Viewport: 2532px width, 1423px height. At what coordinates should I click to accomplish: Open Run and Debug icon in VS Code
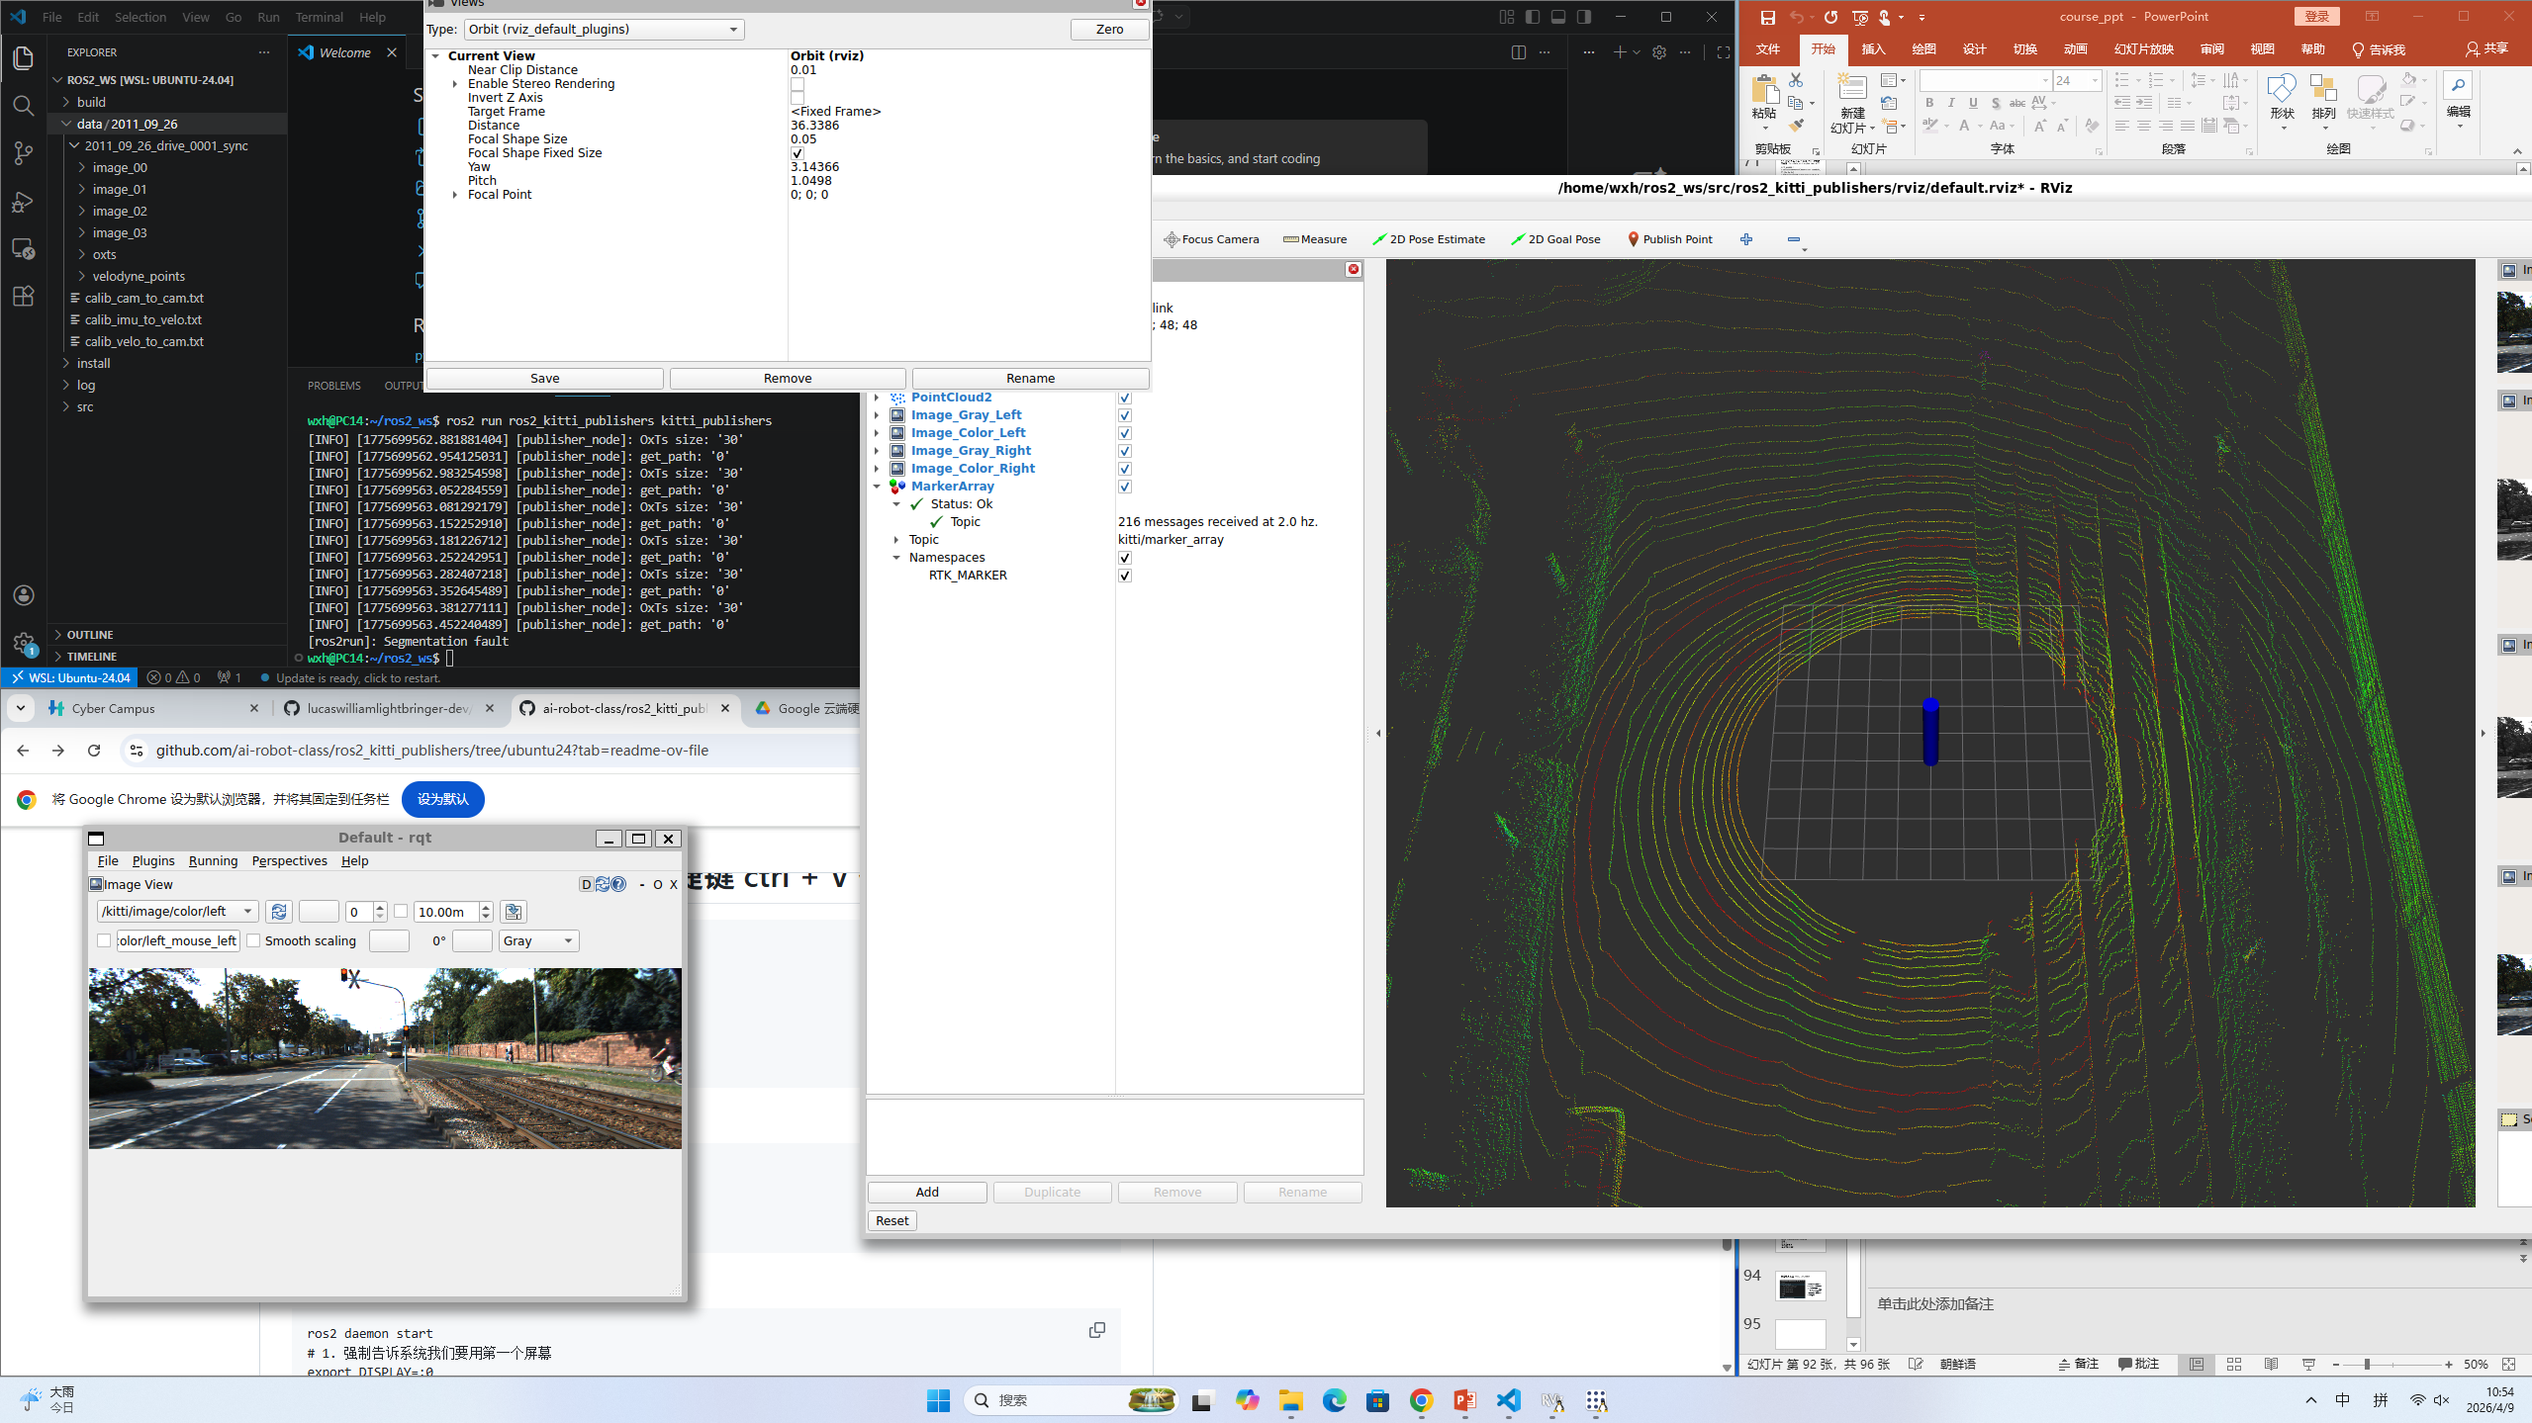pyautogui.click(x=24, y=202)
